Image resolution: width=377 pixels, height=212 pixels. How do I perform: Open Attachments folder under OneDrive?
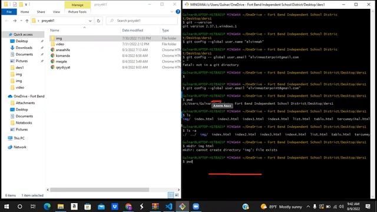click(x=25, y=103)
